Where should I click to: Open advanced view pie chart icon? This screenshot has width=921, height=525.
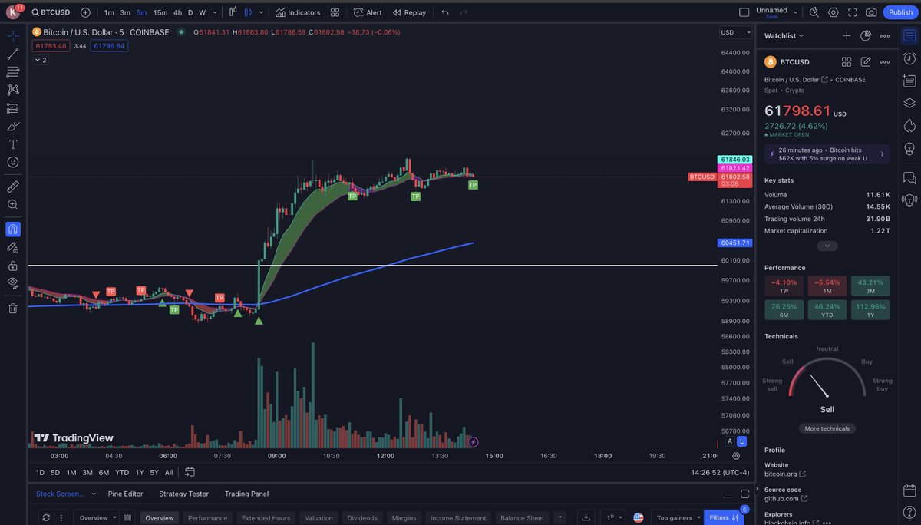point(866,35)
